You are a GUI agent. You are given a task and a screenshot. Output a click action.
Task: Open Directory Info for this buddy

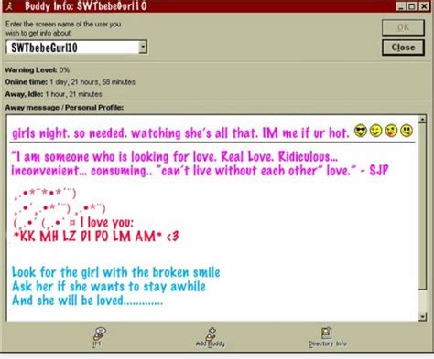[327, 337]
